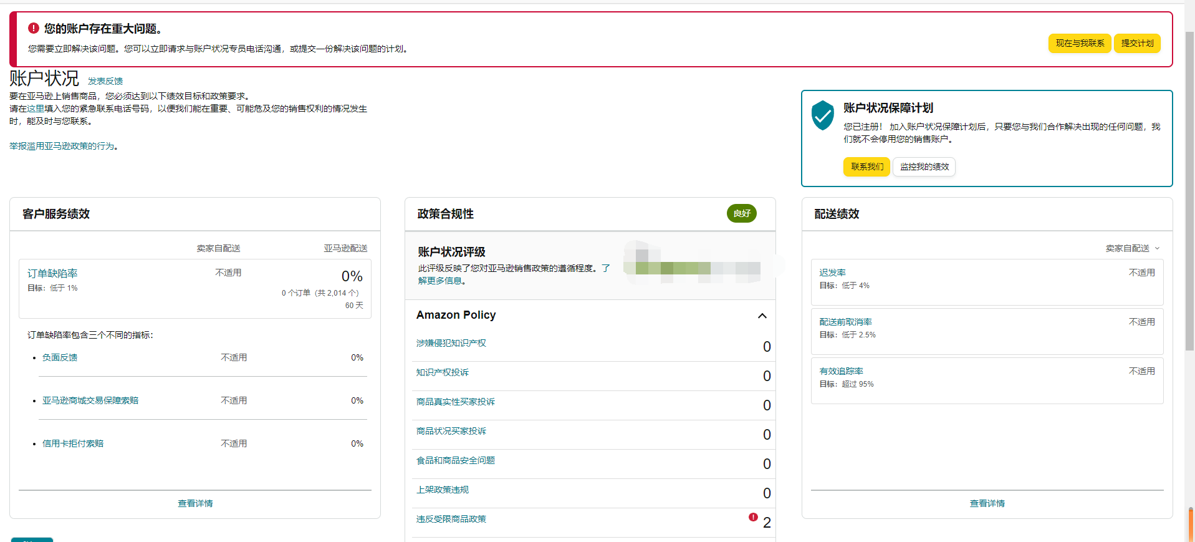The image size is (1195, 542).
Task: Click 不适用 value in 有效追踪率 row
Action: 1142,371
